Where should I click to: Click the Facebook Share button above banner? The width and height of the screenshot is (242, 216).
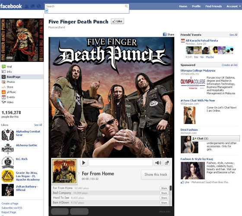point(169,35)
